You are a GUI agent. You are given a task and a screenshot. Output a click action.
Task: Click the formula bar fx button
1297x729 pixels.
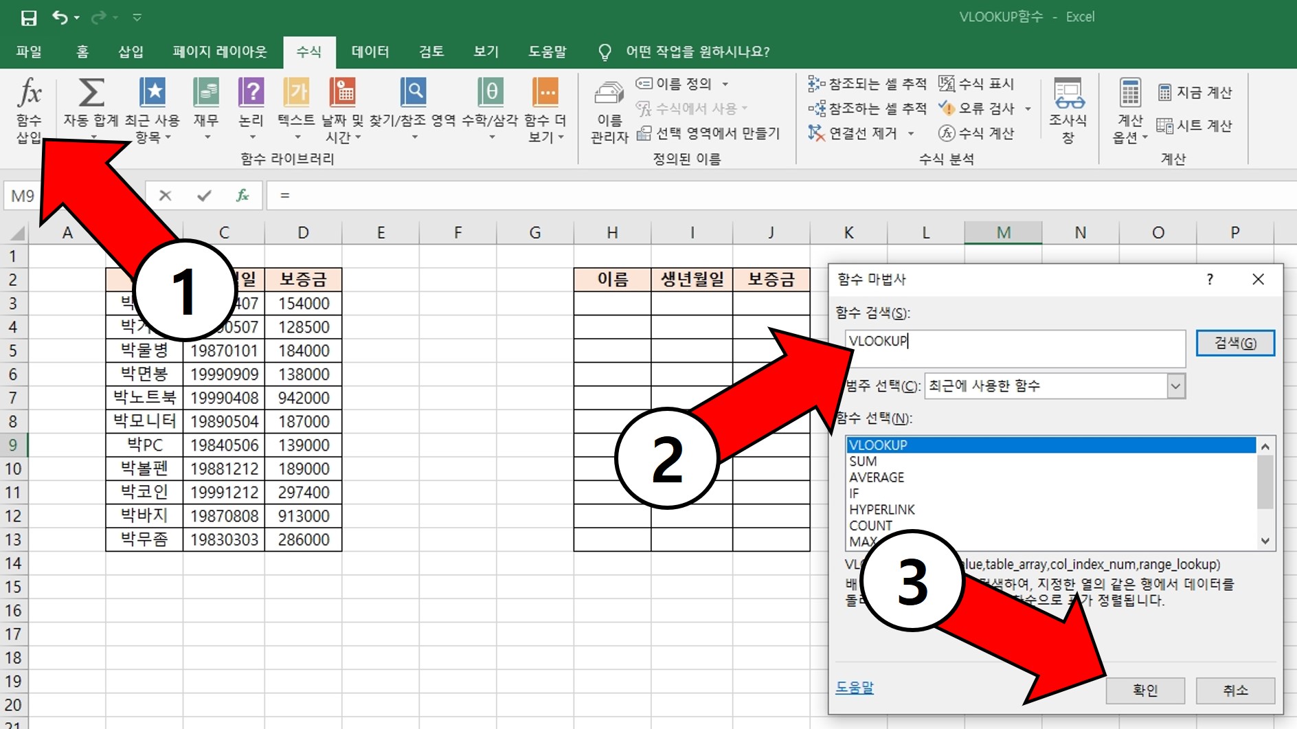tap(243, 196)
